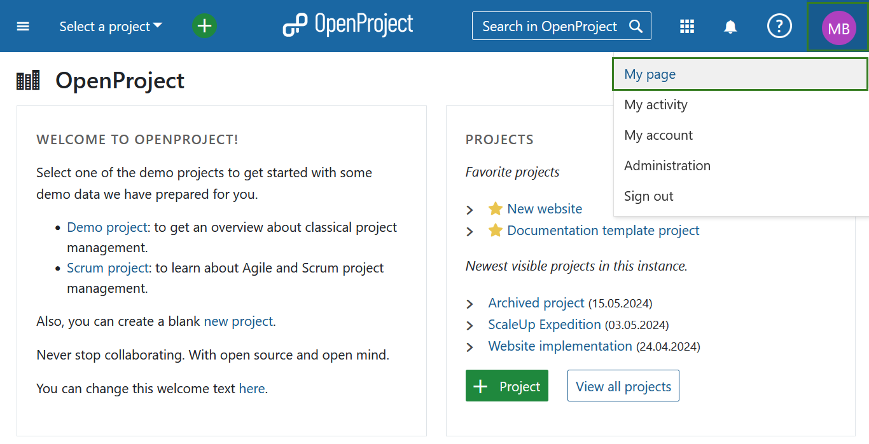Open the Scrum project link
This screenshot has width=869, height=444.
108,268
